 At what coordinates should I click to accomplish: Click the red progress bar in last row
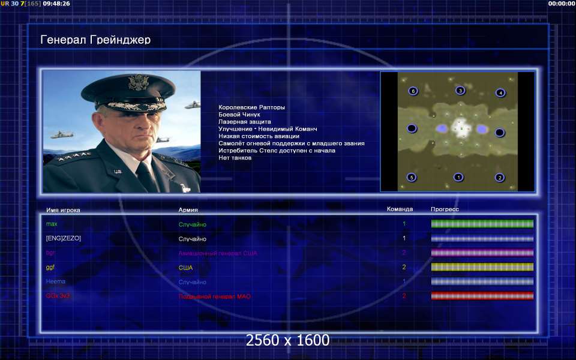pos(482,296)
